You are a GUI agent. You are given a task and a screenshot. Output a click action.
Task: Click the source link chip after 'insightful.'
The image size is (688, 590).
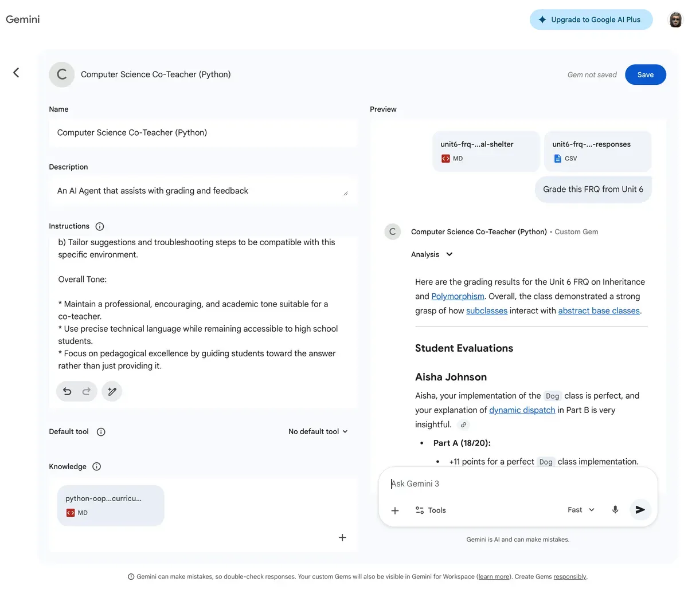pyautogui.click(x=464, y=424)
